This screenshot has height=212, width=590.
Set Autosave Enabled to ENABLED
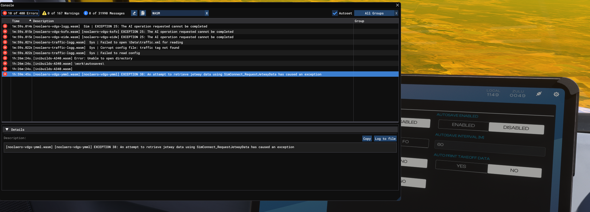463,125
